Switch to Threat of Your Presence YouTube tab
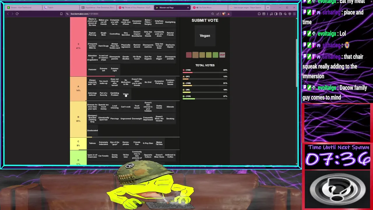 (136, 8)
